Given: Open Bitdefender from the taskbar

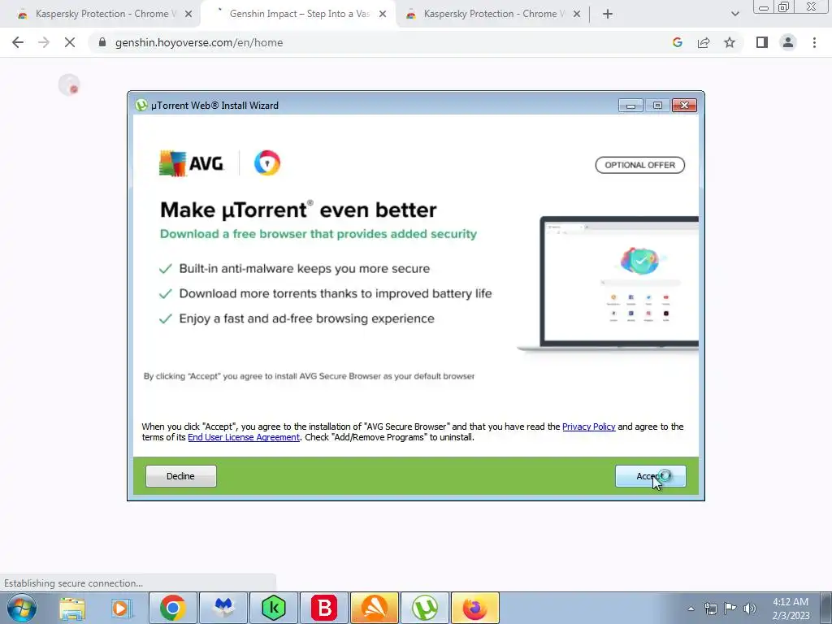Looking at the screenshot, I should [x=324, y=608].
